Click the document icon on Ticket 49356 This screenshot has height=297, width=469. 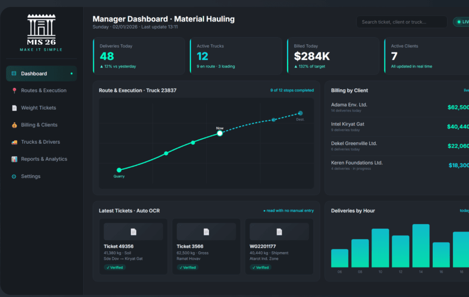pos(133,232)
